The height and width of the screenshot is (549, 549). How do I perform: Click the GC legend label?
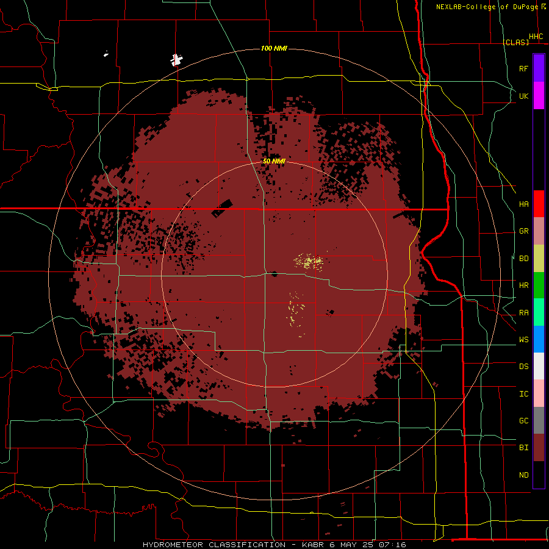click(524, 421)
